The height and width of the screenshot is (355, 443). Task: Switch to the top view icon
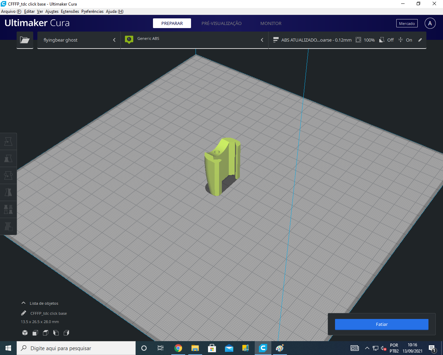click(46, 333)
